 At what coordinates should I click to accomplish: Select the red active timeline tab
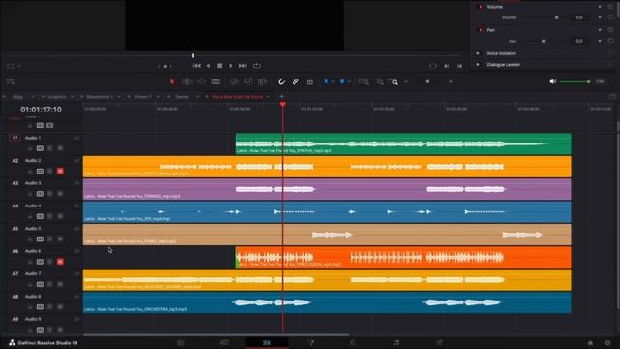pos(237,97)
